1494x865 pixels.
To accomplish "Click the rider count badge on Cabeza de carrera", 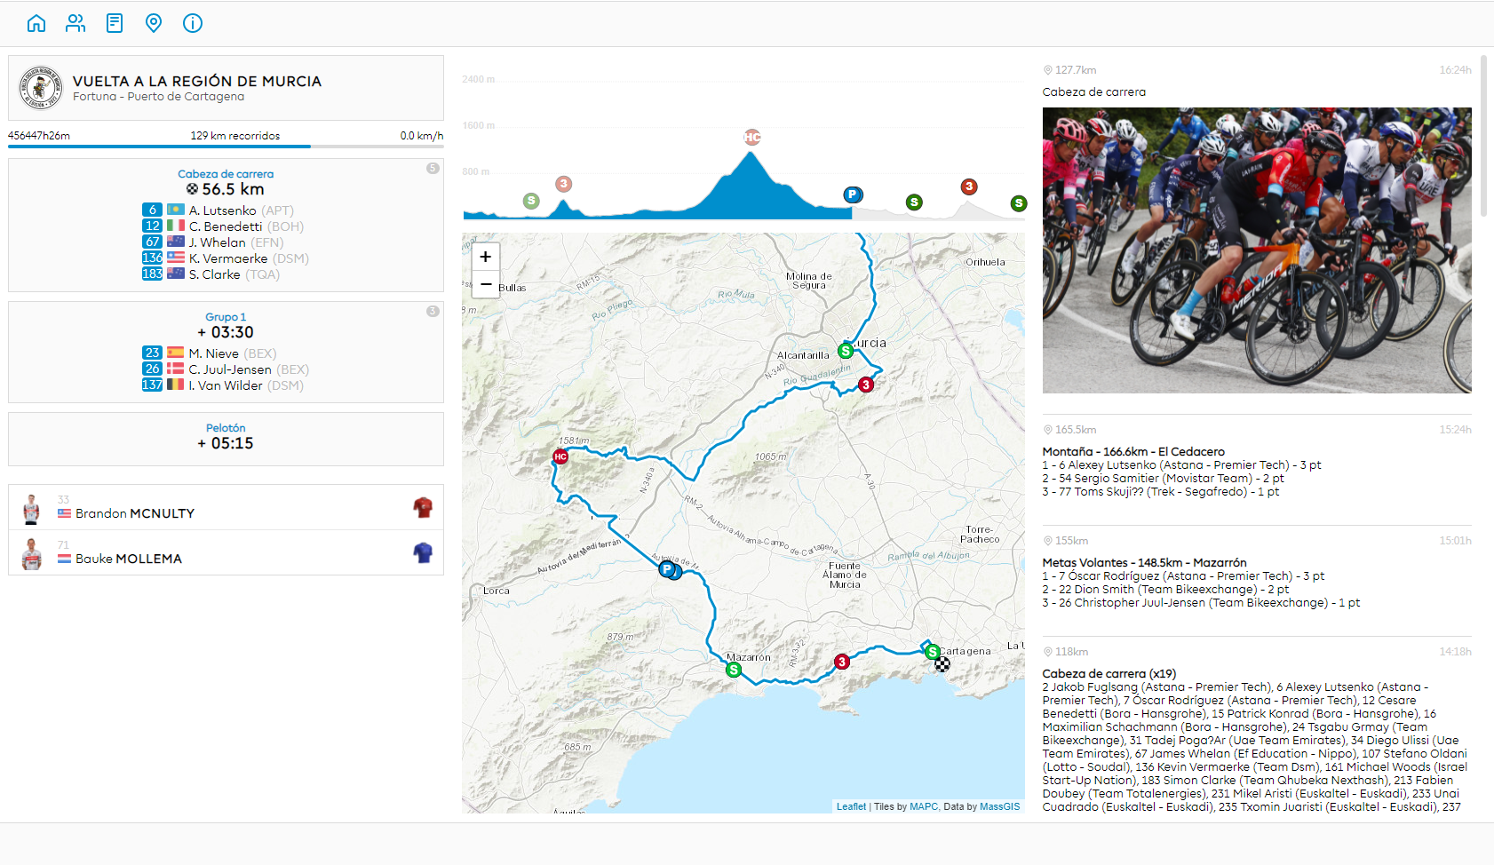I will click(433, 168).
